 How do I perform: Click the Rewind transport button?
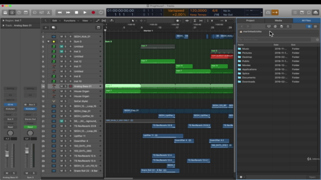(x=60, y=12)
